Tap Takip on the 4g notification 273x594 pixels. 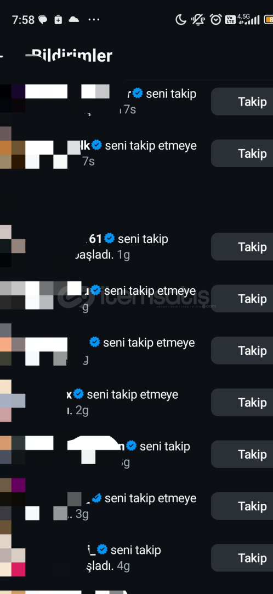(x=242, y=558)
